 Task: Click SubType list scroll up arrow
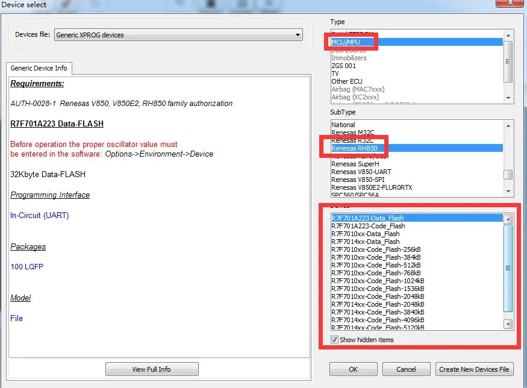[508, 126]
